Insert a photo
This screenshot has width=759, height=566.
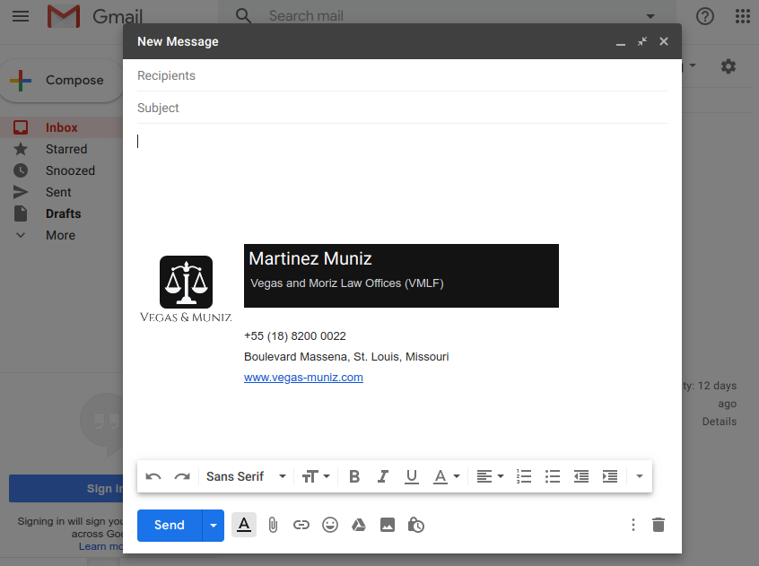(x=388, y=525)
